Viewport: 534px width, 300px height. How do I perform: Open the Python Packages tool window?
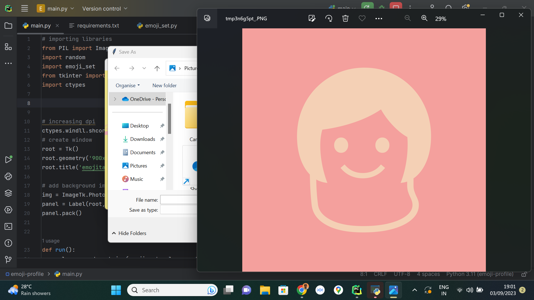pyautogui.click(x=8, y=193)
